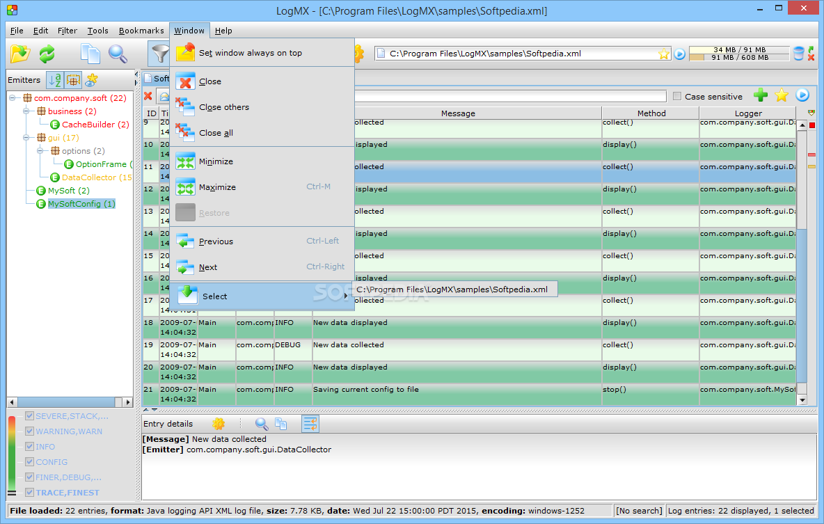Click the filter funnel toolbar icon
This screenshot has width=824, height=524.
pyautogui.click(x=159, y=53)
